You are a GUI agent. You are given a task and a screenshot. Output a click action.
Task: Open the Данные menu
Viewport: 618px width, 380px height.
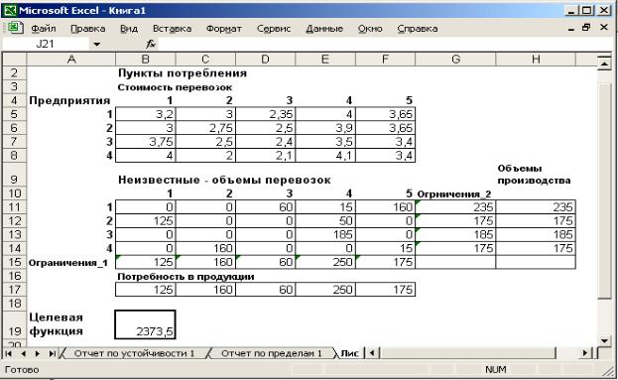pyautogui.click(x=324, y=29)
